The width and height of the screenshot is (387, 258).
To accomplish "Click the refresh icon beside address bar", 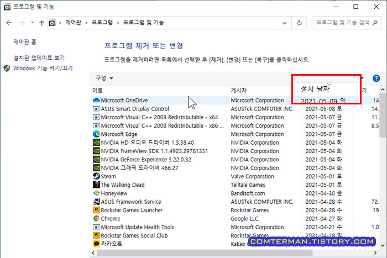I will tap(299, 23).
